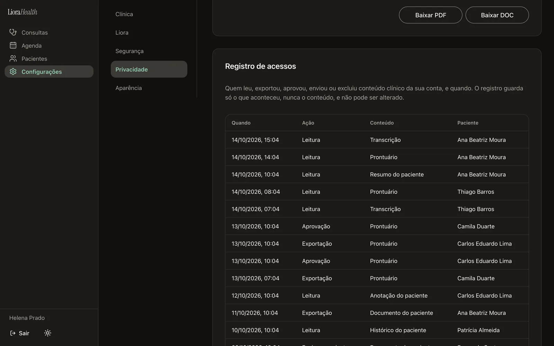Image resolution: width=554 pixels, height=346 pixels.
Task: Click the 14/10/2026, 08:04 timestamp
Action: (256, 192)
